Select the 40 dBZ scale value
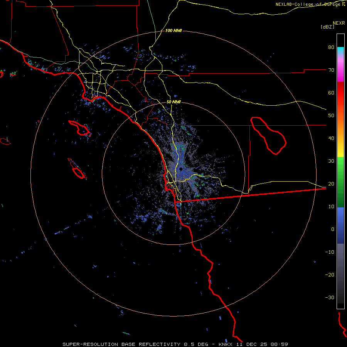The image size is (347, 347). pyautogui.click(x=331, y=138)
